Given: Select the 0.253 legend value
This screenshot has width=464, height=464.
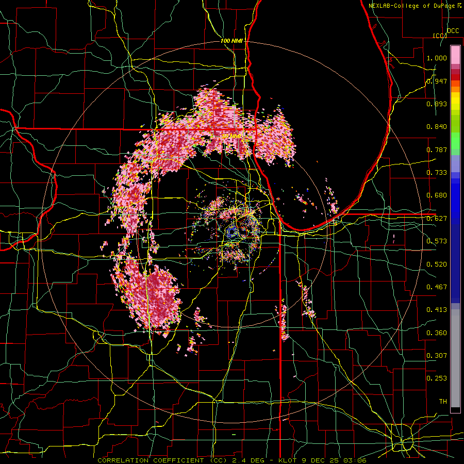Looking at the screenshot, I should (x=437, y=378).
